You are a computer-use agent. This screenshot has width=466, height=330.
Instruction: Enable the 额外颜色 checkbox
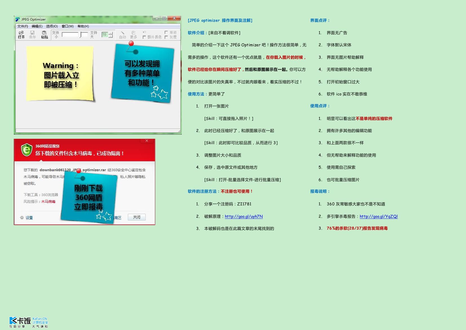pyautogui.click(x=144, y=37)
